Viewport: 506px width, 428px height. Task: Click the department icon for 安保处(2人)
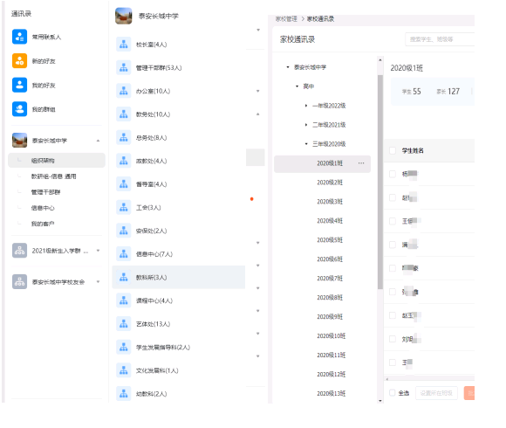pyautogui.click(x=124, y=231)
